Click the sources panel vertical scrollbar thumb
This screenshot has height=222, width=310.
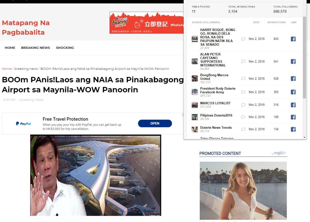(304, 57)
